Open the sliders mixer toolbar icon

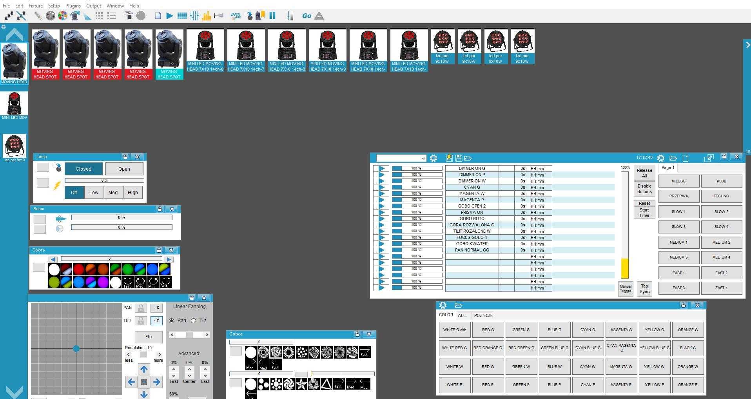click(x=194, y=16)
